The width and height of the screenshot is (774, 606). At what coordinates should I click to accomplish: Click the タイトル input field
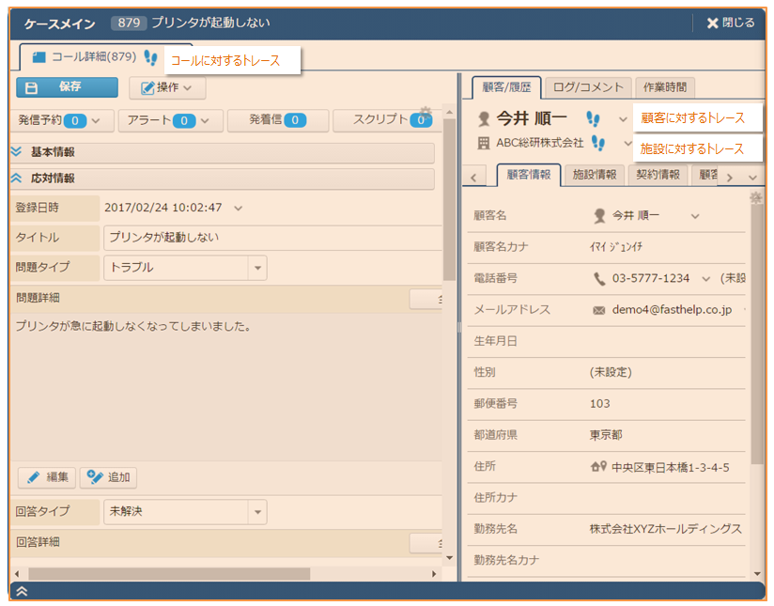(x=271, y=238)
